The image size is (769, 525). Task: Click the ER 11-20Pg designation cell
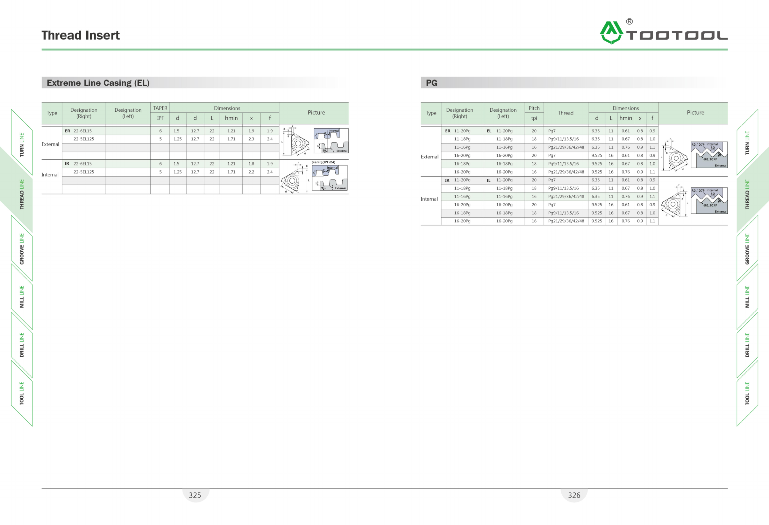coord(462,131)
